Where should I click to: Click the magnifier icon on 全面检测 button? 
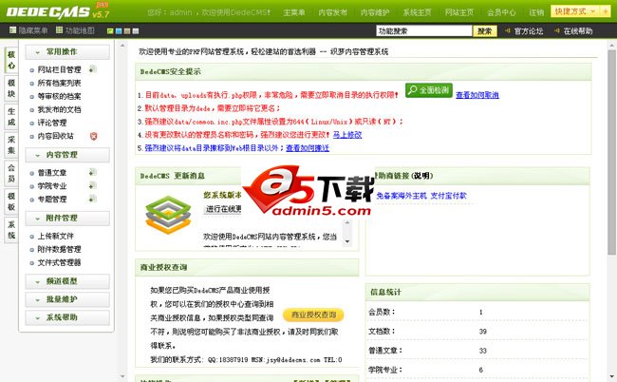click(x=412, y=90)
